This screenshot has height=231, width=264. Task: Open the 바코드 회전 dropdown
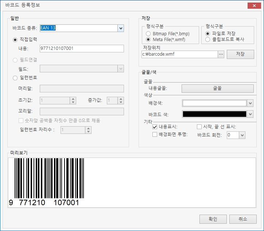(x=242, y=135)
